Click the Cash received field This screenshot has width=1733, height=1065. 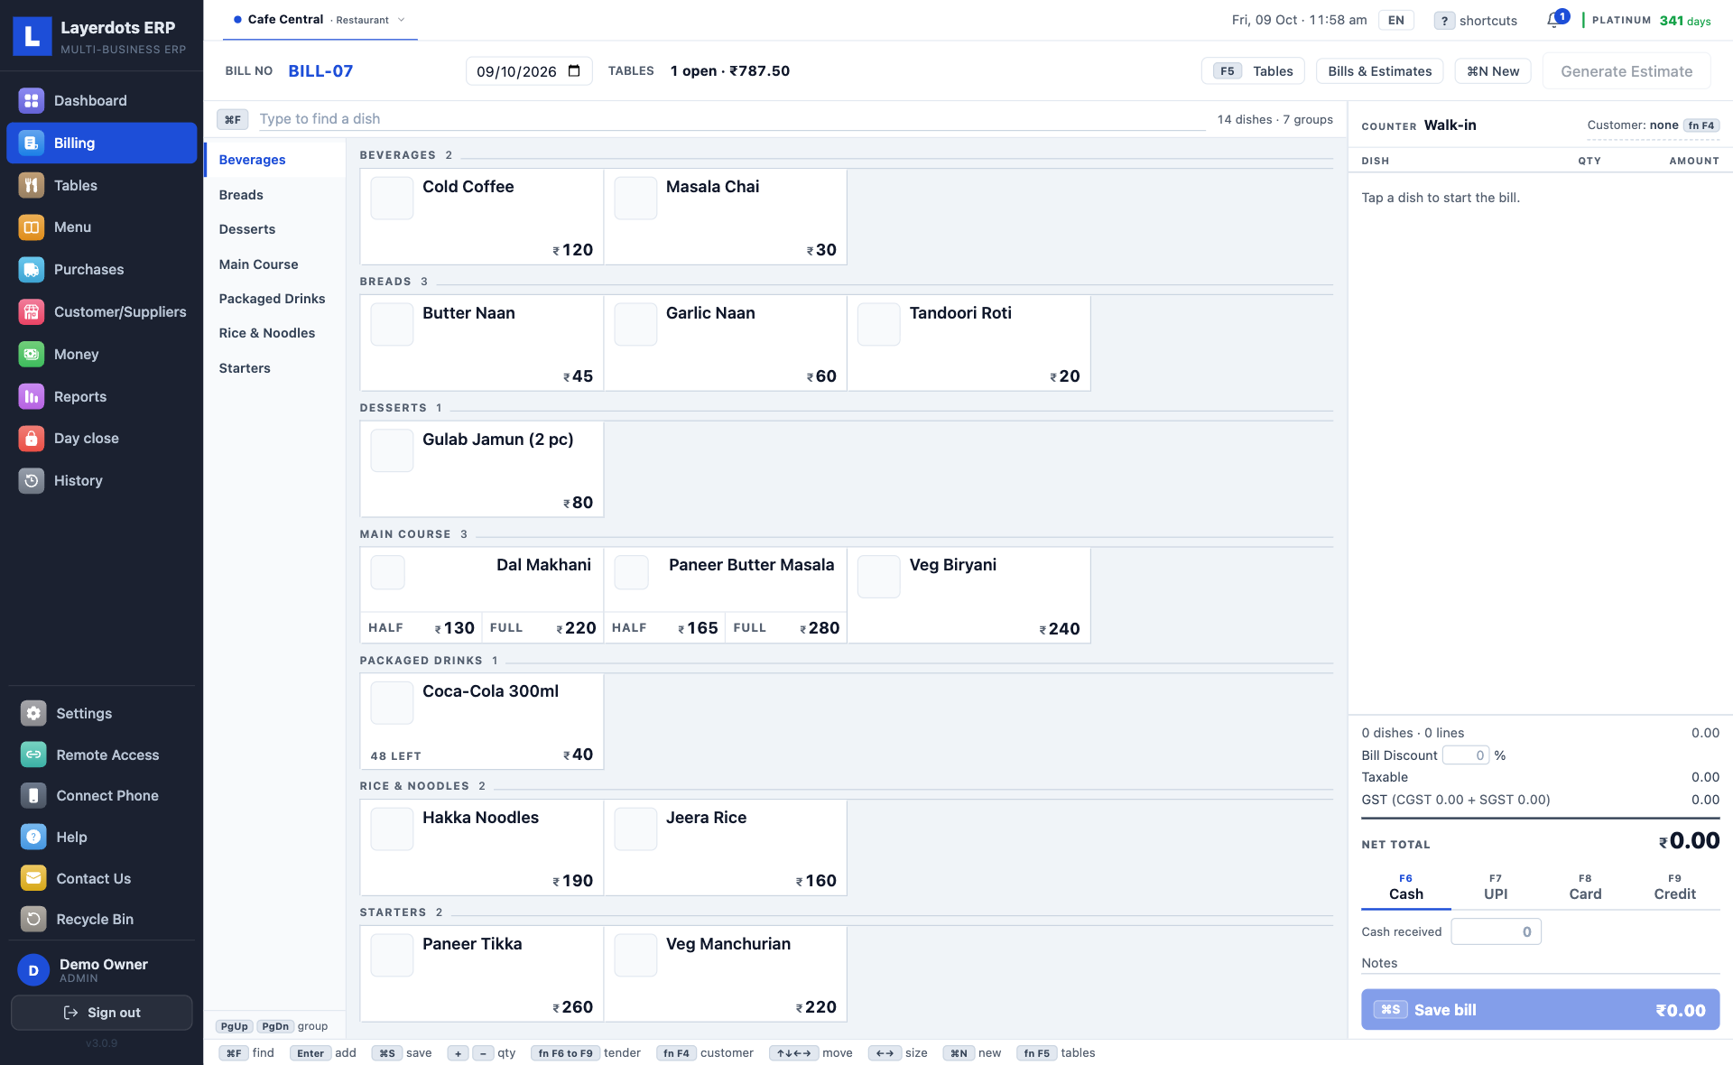pyautogui.click(x=1496, y=932)
